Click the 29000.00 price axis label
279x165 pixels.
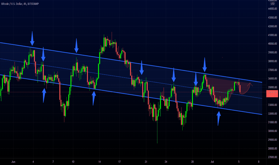[x=272, y=140]
